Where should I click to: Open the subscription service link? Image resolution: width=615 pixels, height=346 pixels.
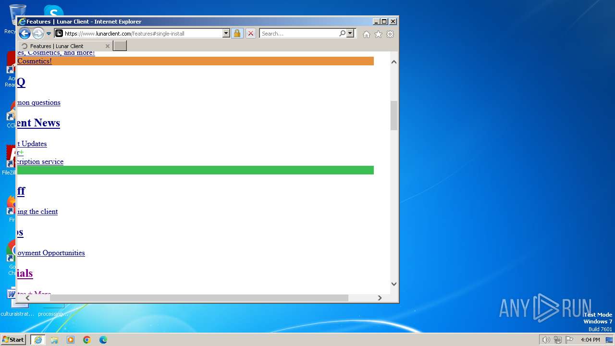click(40, 161)
